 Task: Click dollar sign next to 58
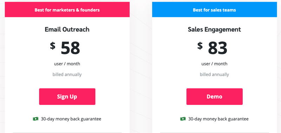53,46
